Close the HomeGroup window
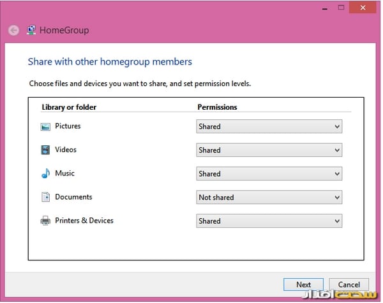 click(364, 7)
